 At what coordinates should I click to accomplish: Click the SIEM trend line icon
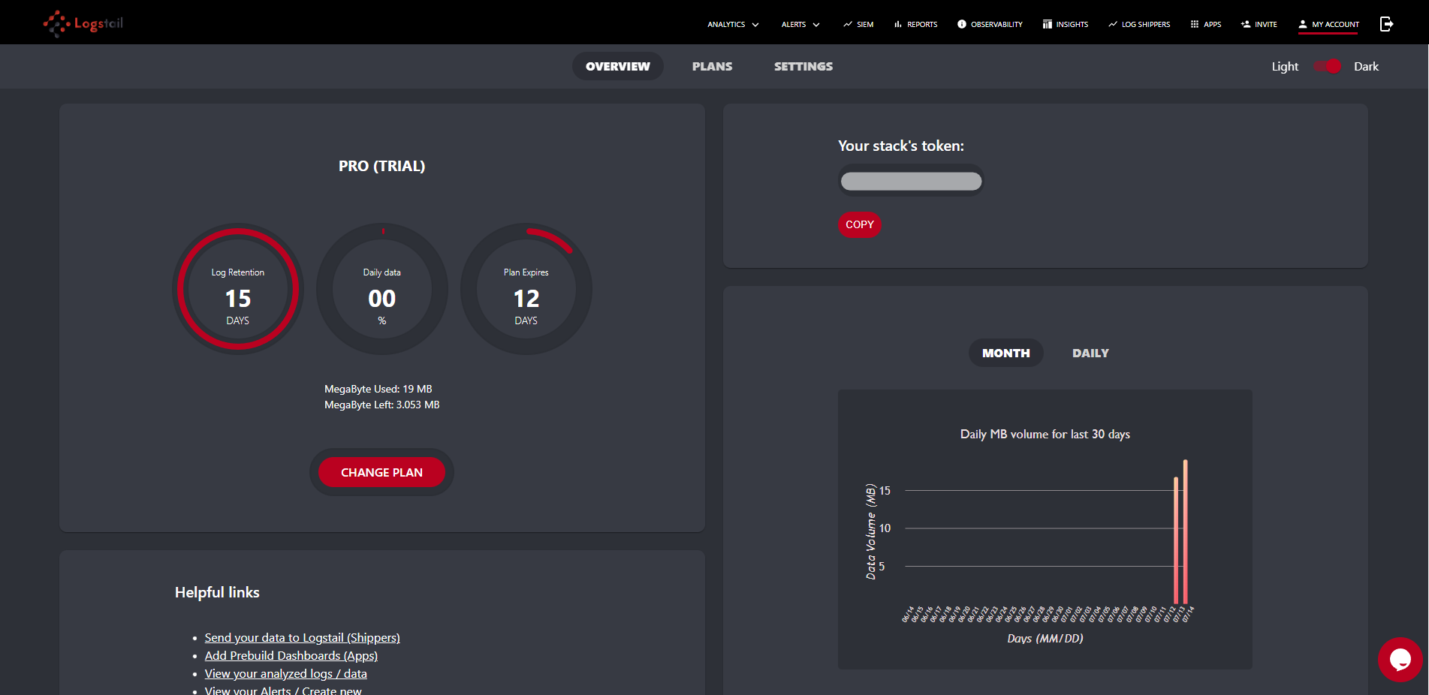tap(848, 24)
